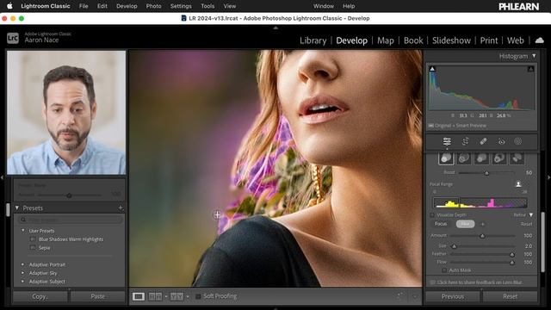Expand the Adaptive: Portrait preset group
Image resolution: width=551 pixels, height=310 pixels.
pyautogui.click(x=23, y=264)
